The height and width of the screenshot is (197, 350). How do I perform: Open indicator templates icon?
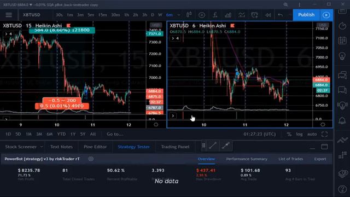242,15
